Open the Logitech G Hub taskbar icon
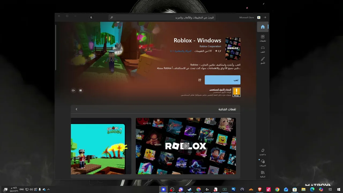 coord(207,190)
